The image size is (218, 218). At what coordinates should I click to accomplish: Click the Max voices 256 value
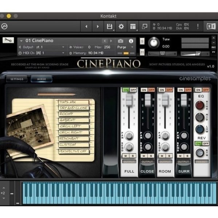[107, 47]
